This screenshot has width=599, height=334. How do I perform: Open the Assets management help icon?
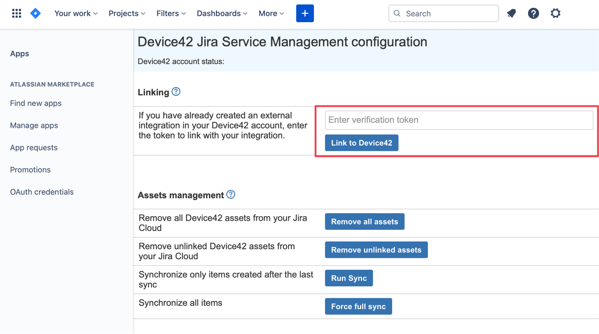click(230, 195)
